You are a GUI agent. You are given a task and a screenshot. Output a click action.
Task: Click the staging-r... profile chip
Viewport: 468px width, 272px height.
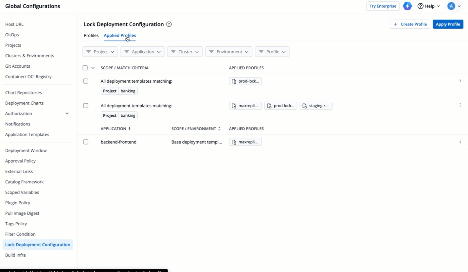[316, 106]
